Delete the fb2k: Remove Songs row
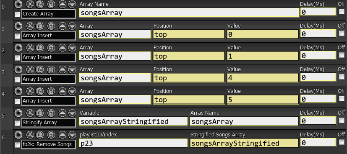Image resolution: width=347 pixels, height=154 pixels. coord(51,135)
